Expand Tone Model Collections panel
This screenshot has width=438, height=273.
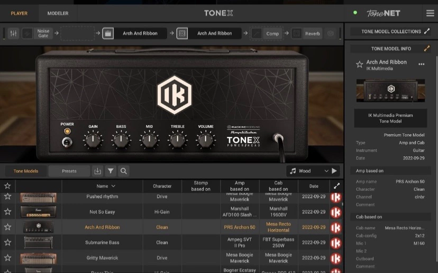(427, 31)
